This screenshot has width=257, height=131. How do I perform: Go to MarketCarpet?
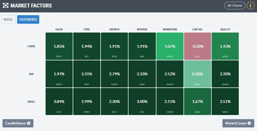pos(238,123)
